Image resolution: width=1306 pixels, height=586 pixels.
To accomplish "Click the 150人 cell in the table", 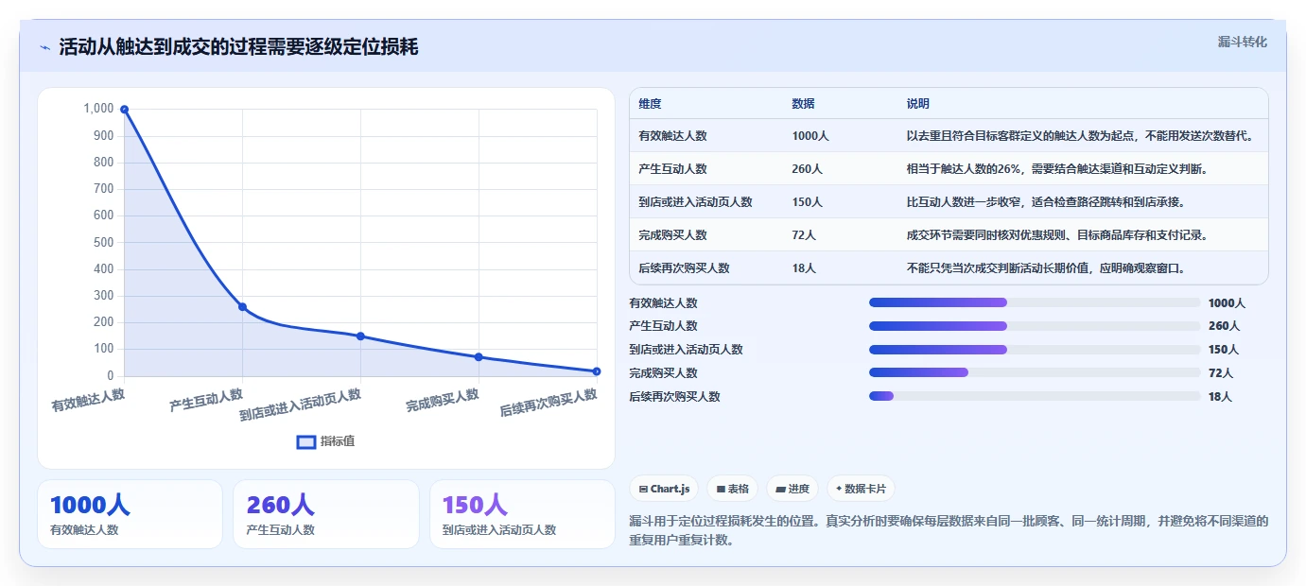I will pyautogui.click(x=807, y=202).
